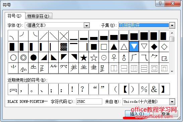
Task: Select the white star symbol
Action: [94, 57]
